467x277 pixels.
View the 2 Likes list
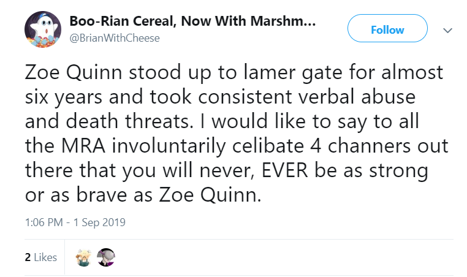[41, 257]
